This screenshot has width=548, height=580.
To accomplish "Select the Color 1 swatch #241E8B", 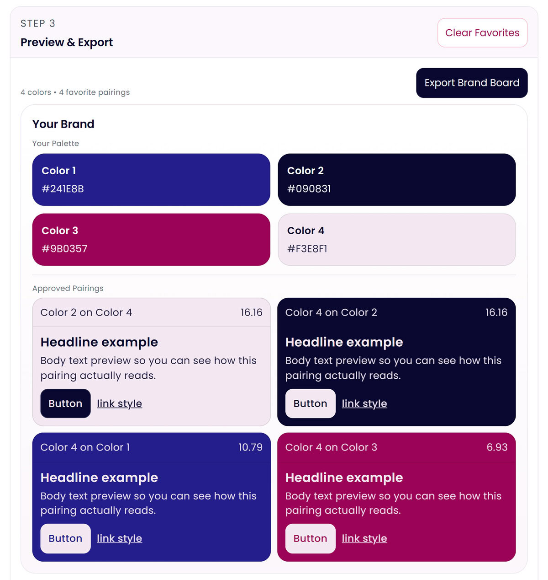I will pos(151,180).
